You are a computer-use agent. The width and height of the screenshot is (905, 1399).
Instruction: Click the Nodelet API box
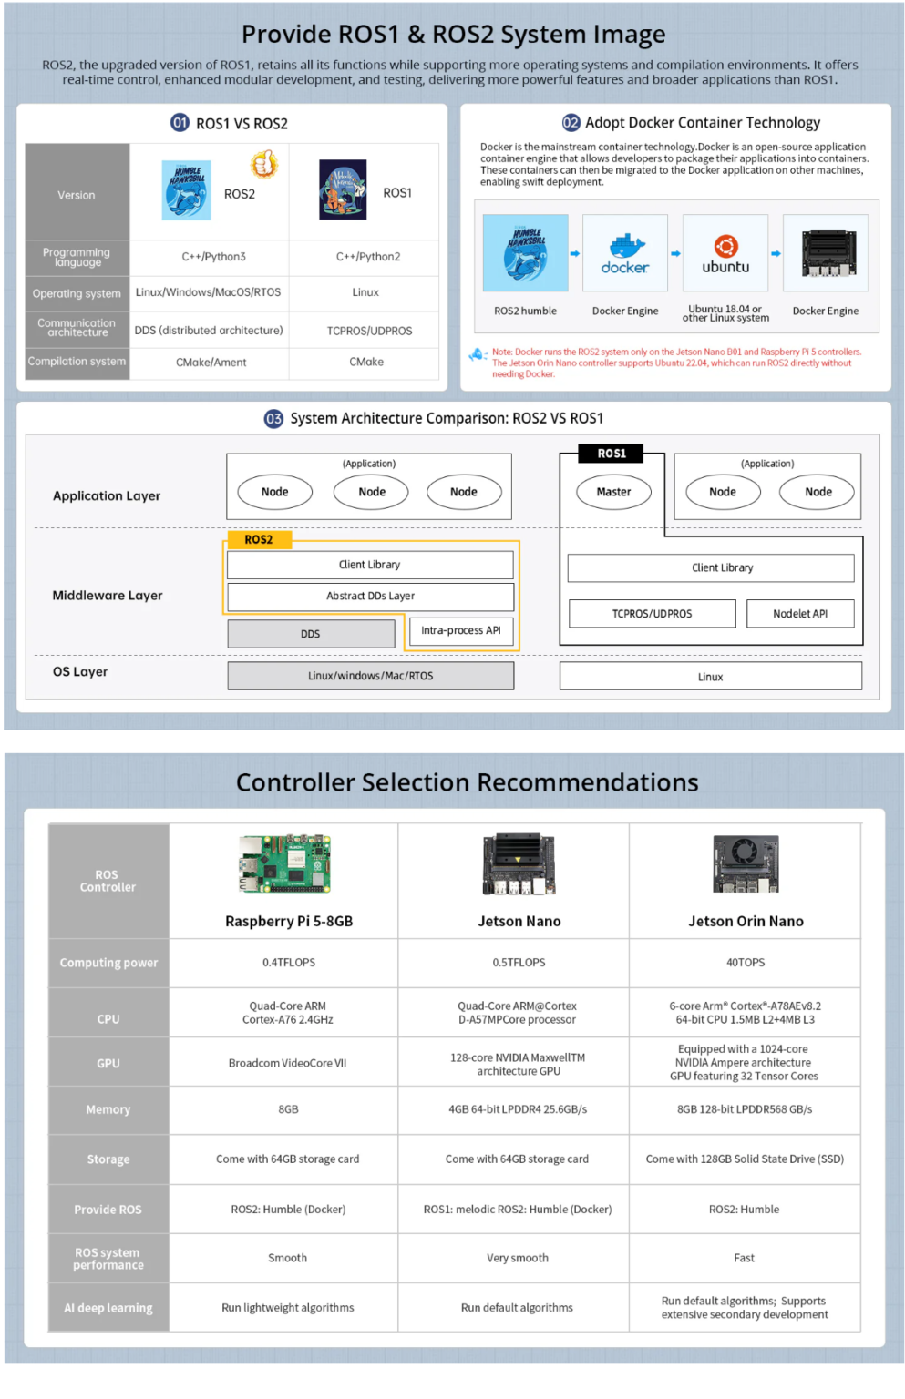point(800,614)
